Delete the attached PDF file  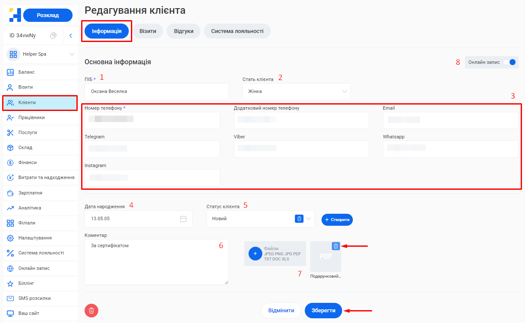pos(336,246)
